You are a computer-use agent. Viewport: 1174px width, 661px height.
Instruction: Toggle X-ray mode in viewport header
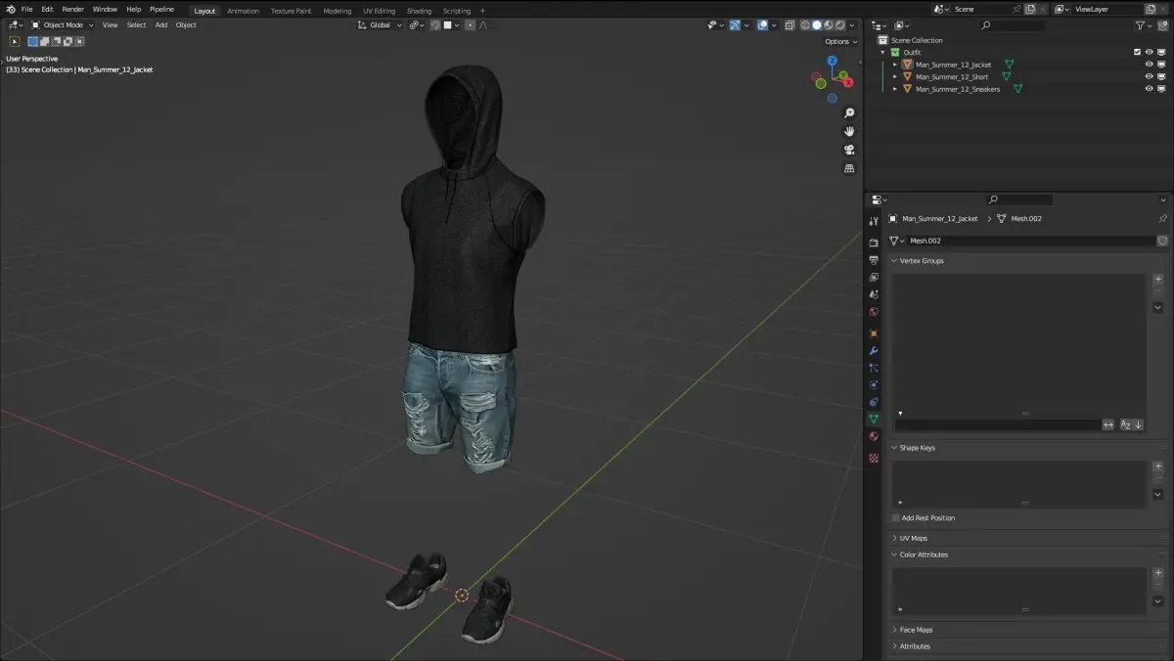790,25
